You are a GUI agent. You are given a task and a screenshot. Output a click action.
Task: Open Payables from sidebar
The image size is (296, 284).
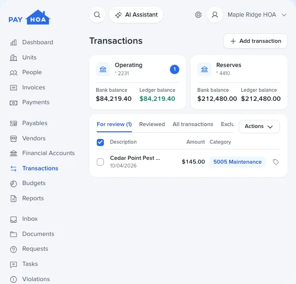[35, 123]
